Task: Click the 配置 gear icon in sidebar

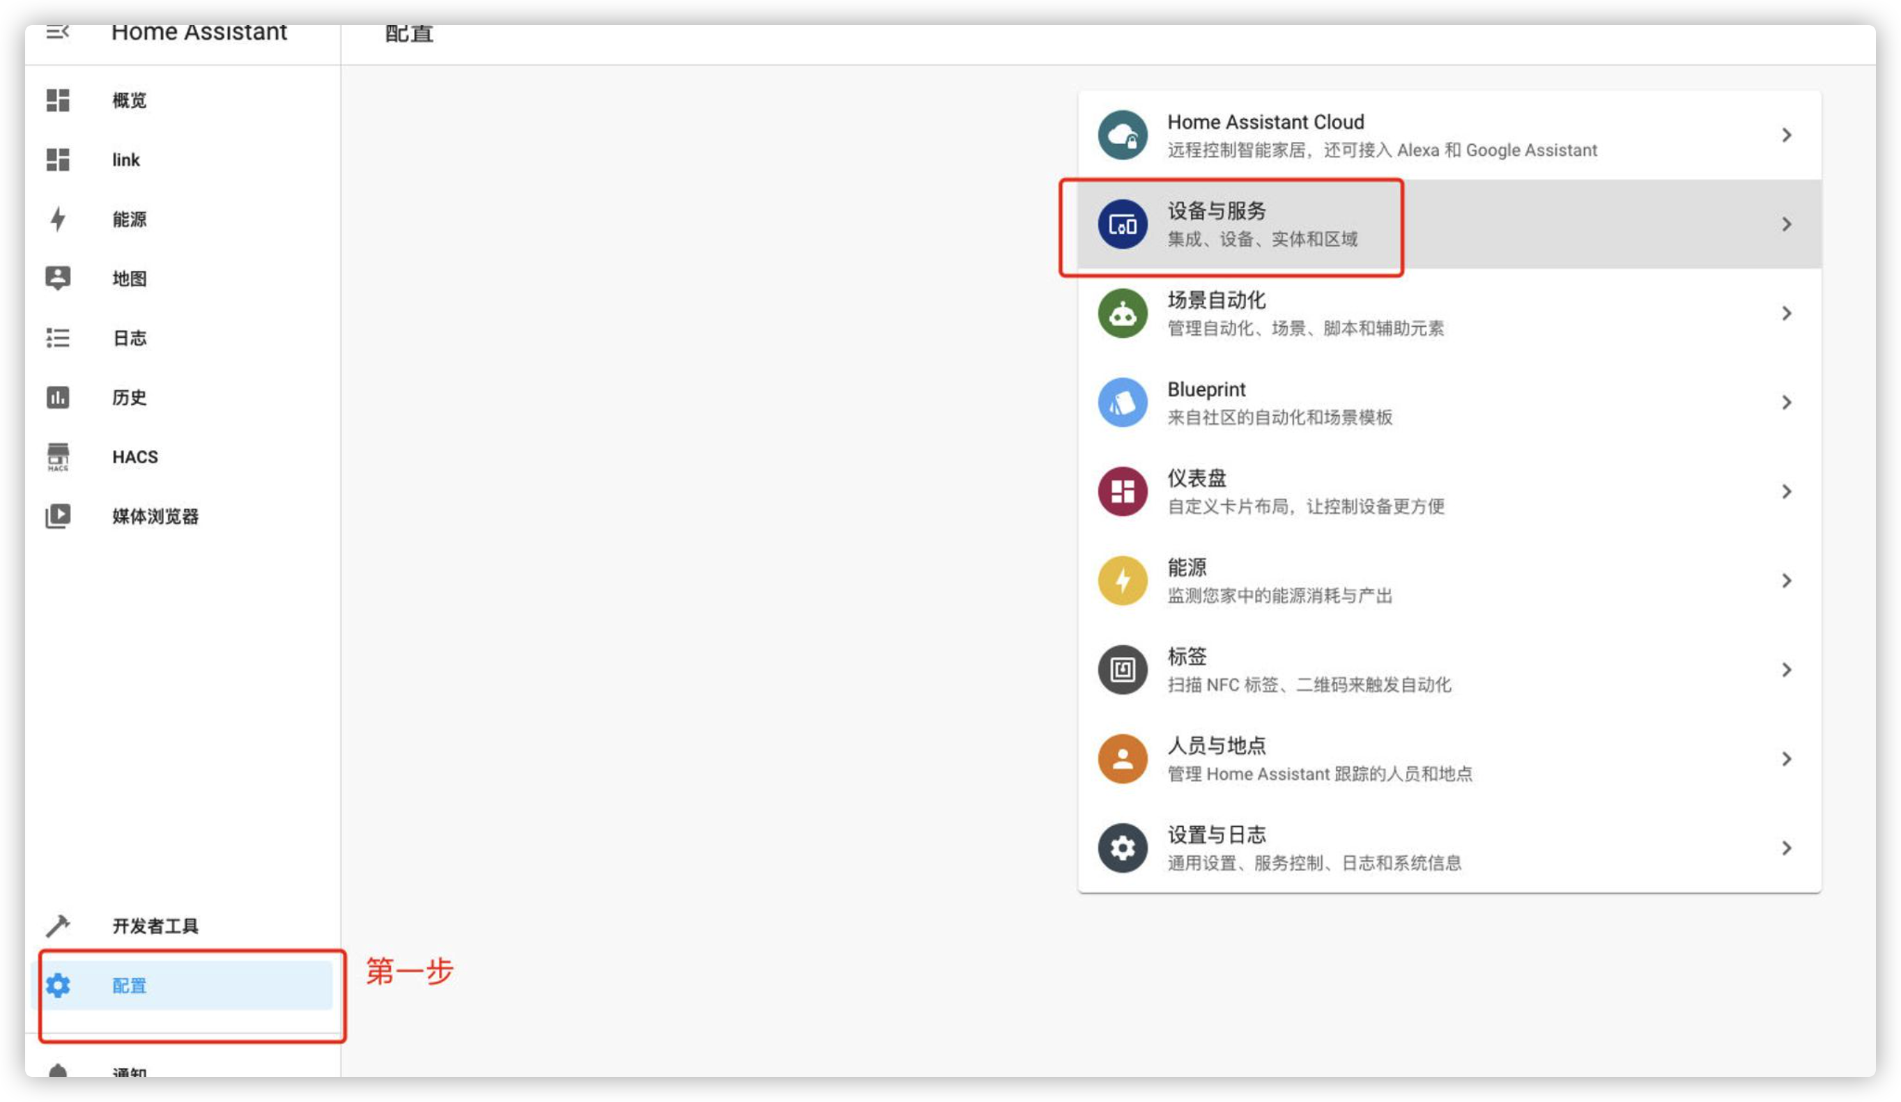Action: tap(57, 985)
